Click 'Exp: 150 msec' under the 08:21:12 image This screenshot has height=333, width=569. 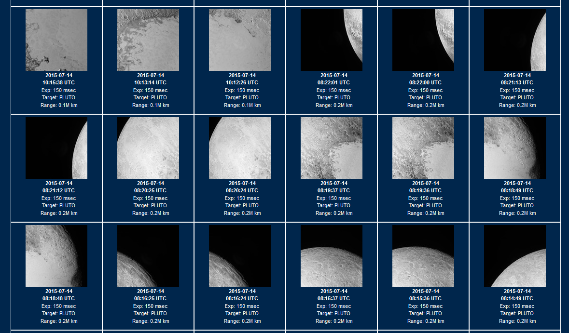pos(59,199)
